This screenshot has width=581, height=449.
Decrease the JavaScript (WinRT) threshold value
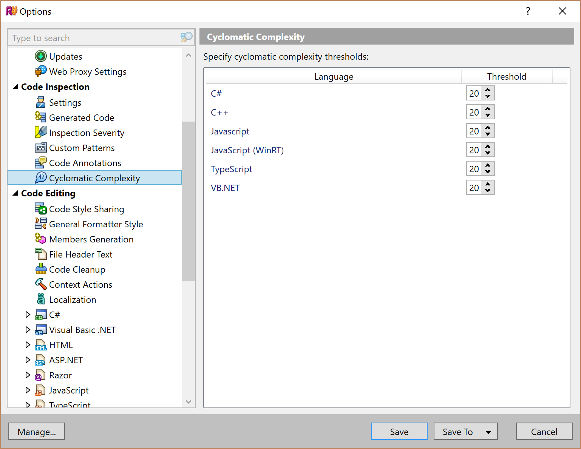tap(488, 153)
